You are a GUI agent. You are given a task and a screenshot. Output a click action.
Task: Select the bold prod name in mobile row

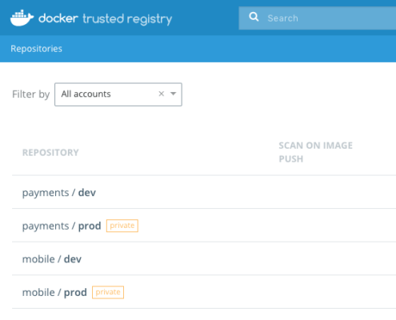75,293
